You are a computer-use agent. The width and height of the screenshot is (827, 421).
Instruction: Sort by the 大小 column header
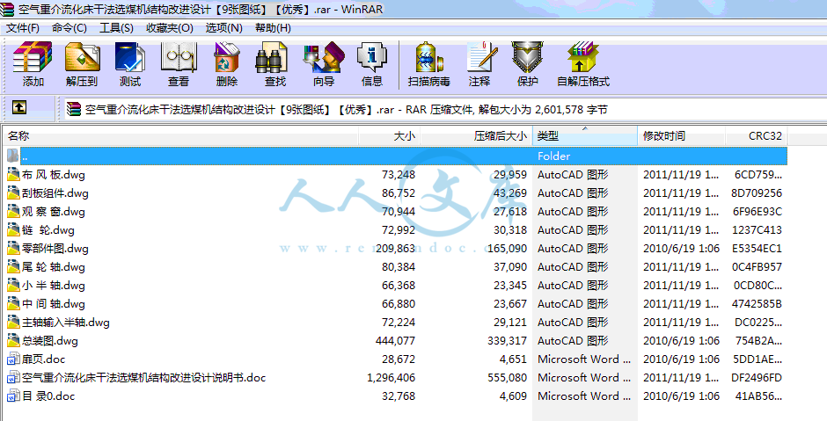389,136
